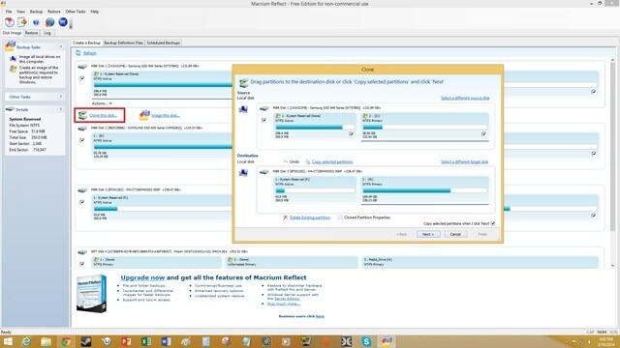Image resolution: width=620 pixels, height=348 pixels.
Task: Click the Clone dialog header disk icon
Action: pos(243,82)
